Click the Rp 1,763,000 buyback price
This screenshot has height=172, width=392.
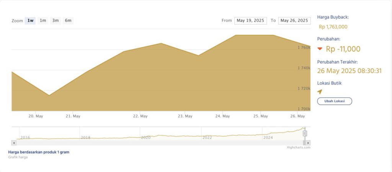pyautogui.click(x=333, y=27)
